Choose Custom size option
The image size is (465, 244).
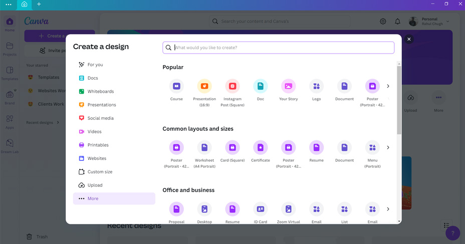pos(114,172)
